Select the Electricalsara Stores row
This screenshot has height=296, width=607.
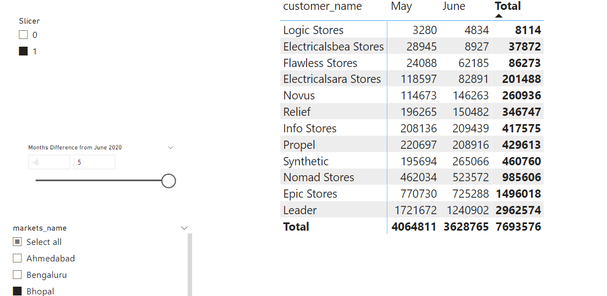click(332, 79)
